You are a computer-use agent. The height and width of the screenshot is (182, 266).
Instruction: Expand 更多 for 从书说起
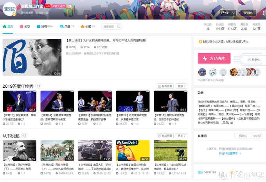[182, 136]
